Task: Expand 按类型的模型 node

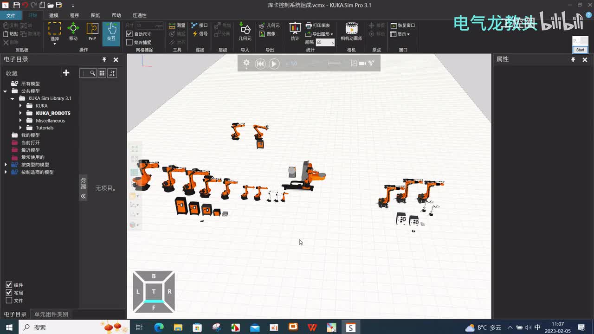Action: click(x=6, y=165)
